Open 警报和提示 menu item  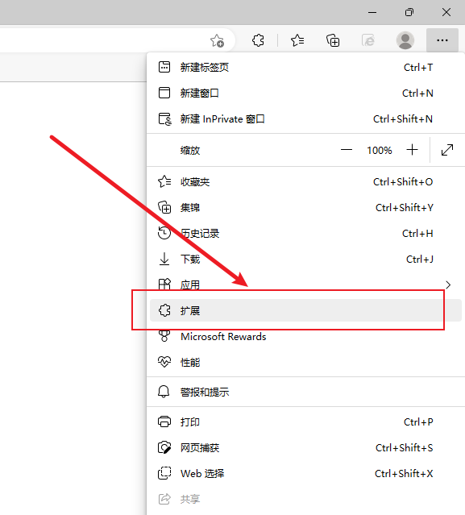pos(305,392)
